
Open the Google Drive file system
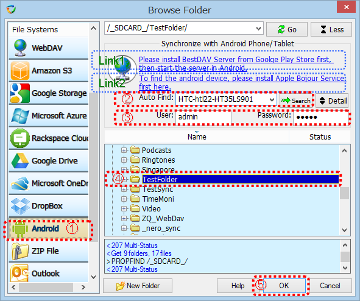click(x=49, y=160)
